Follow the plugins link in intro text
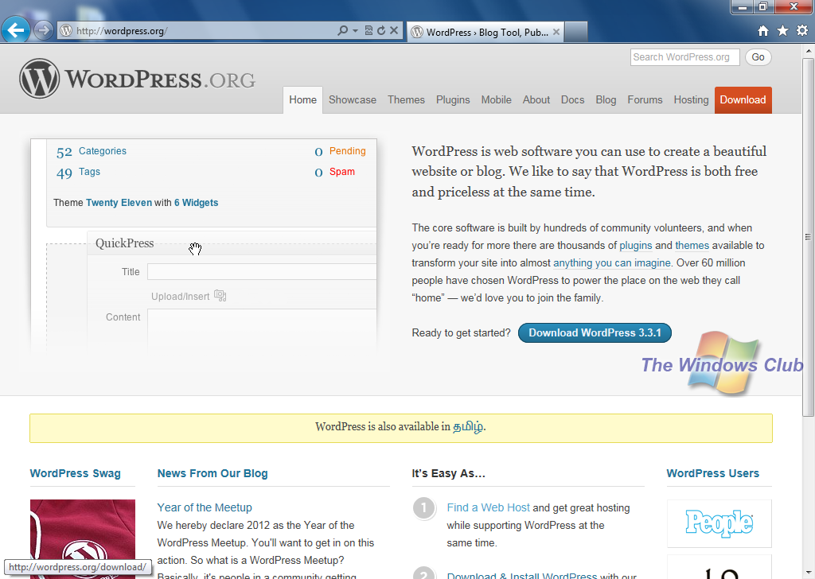This screenshot has height=579, width=815. click(x=635, y=245)
